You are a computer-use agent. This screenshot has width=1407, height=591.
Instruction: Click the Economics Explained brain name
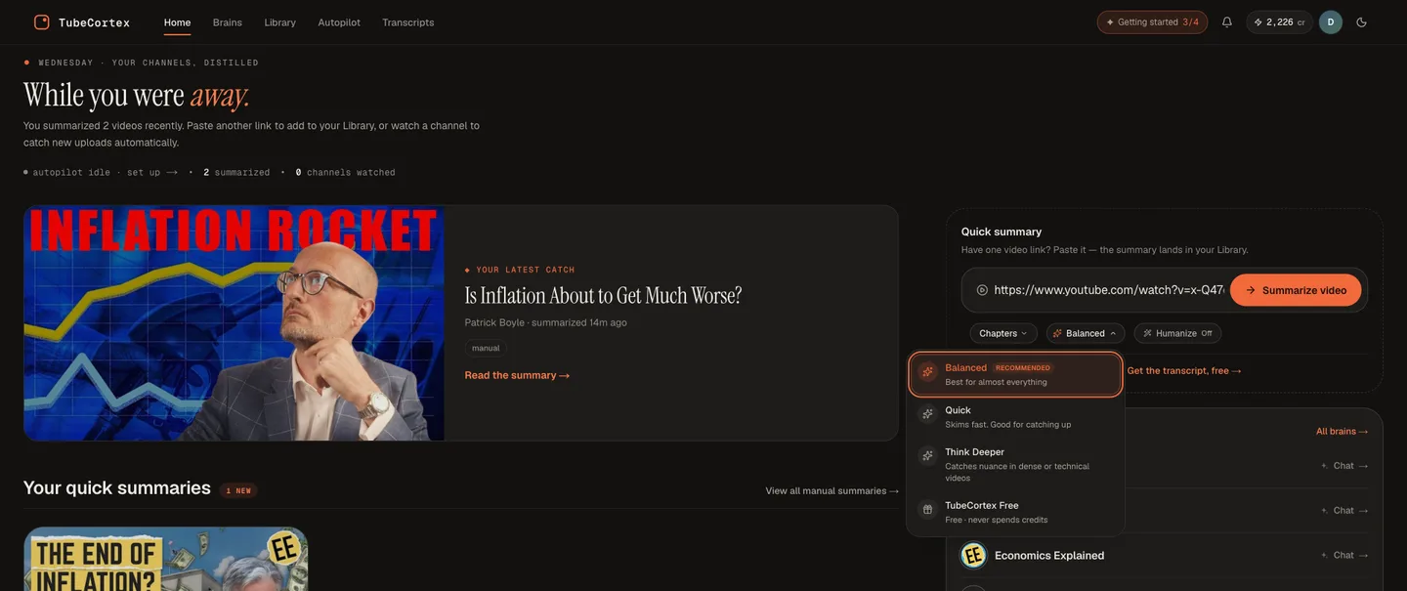coord(1049,556)
